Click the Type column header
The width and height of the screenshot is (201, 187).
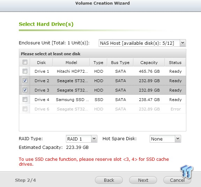[98, 63]
